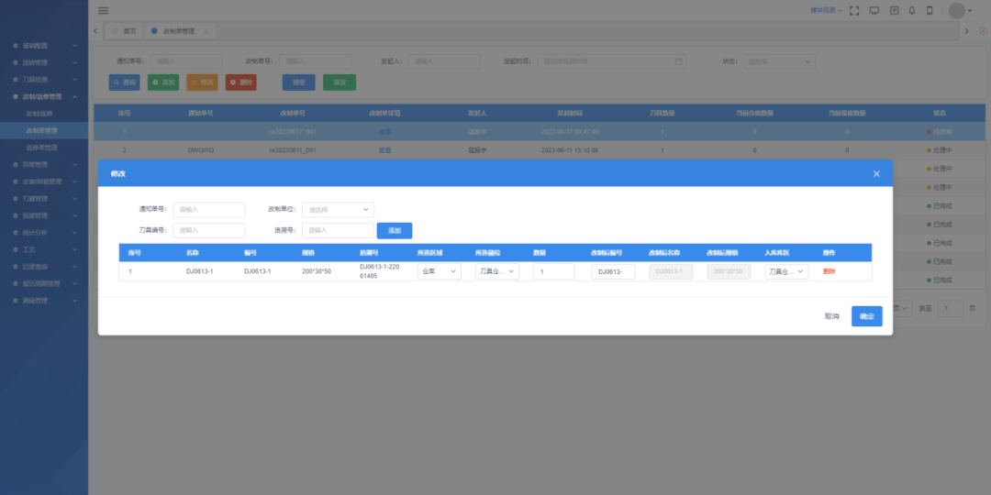Expand the 入库库区 dropdown in table row
Viewport: 991px width, 495px height.
786,271
